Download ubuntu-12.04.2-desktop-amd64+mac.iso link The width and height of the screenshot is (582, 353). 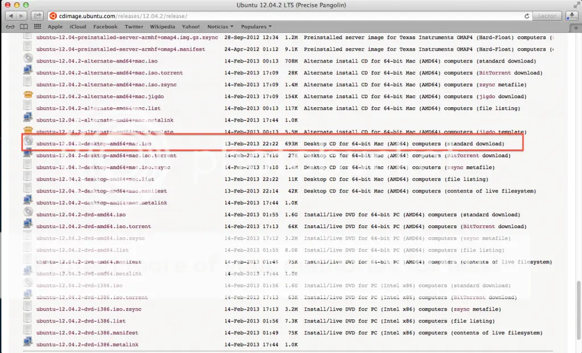click(x=94, y=144)
